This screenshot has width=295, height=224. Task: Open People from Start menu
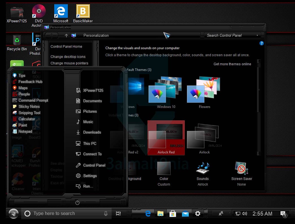(x=21, y=94)
